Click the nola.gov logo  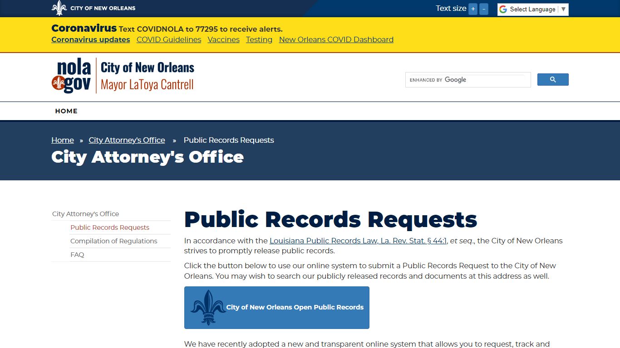point(71,76)
